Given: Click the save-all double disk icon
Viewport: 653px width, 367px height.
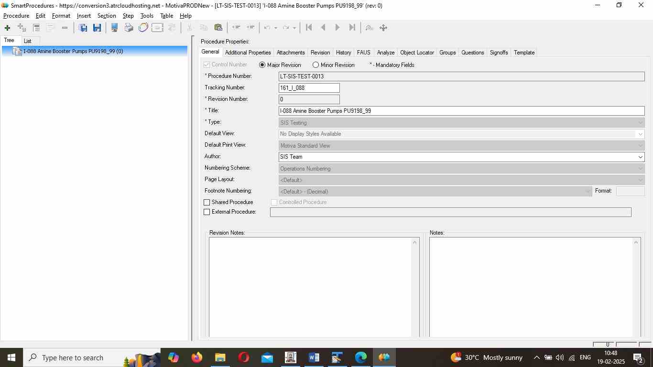Looking at the screenshot, I should [x=83, y=28].
